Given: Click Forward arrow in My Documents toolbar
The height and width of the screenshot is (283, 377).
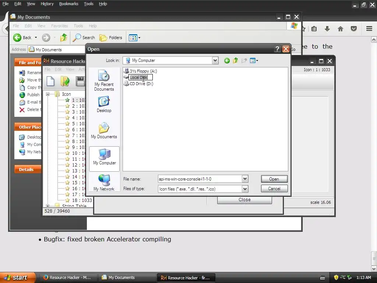Looking at the screenshot, I should (46, 38).
